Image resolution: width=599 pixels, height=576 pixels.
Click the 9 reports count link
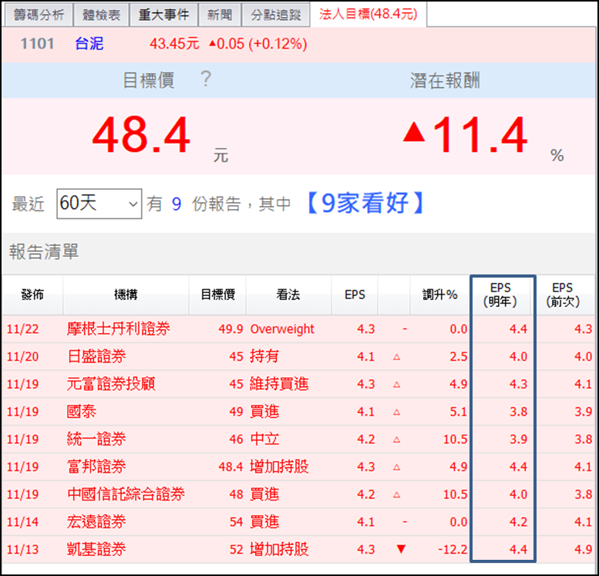(176, 204)
